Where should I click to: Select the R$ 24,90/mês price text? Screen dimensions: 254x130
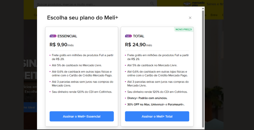138,45
